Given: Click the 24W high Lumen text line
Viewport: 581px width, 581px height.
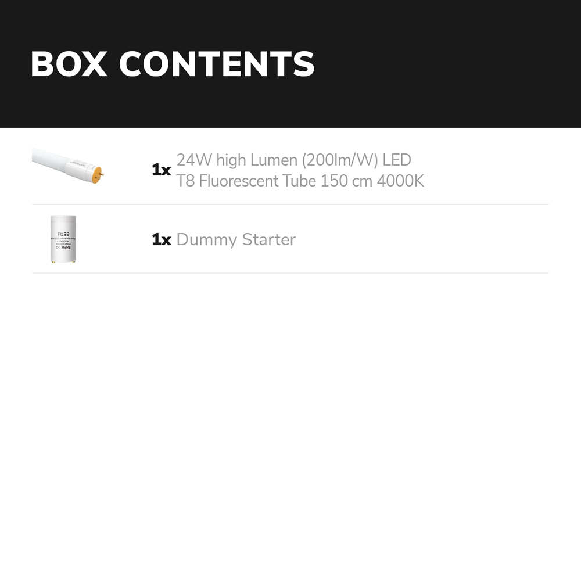Looking at the screenshot, I should (x=293, y=160).
